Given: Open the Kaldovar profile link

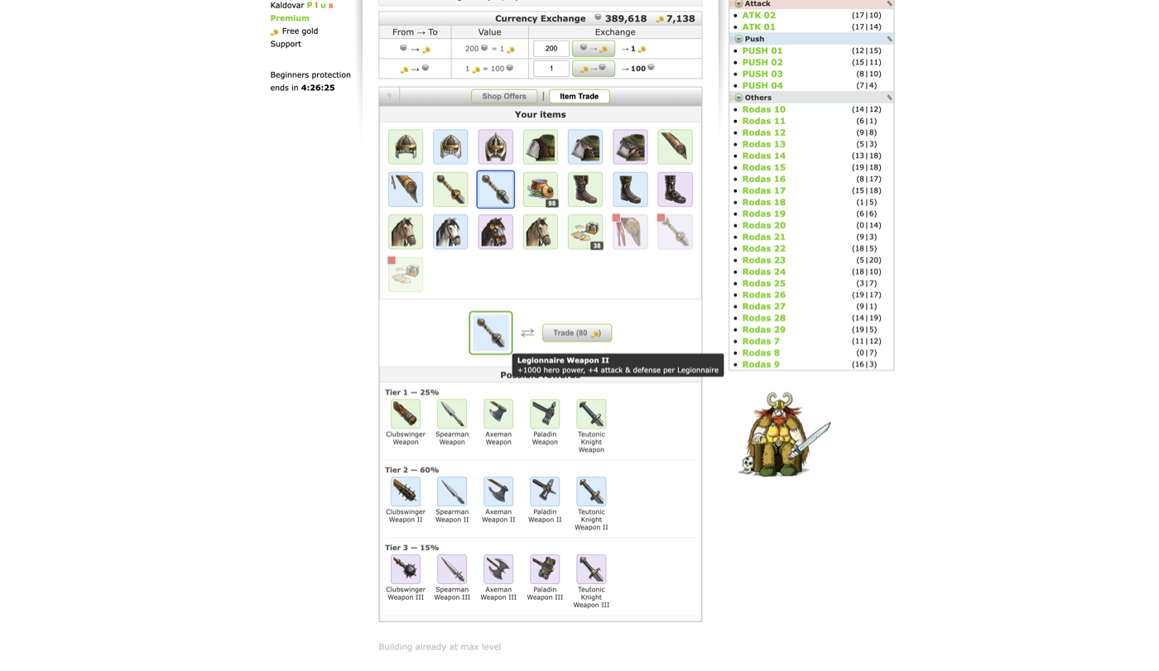Looking at the screenshot, I should click(287, 5).
